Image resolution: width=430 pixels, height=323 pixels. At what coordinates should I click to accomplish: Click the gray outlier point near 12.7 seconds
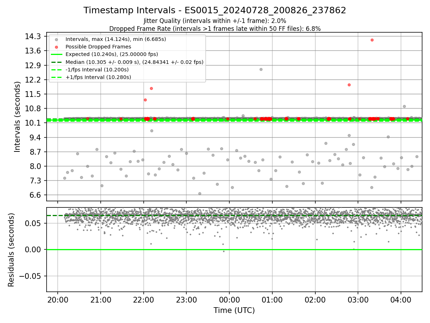[261, 69]
